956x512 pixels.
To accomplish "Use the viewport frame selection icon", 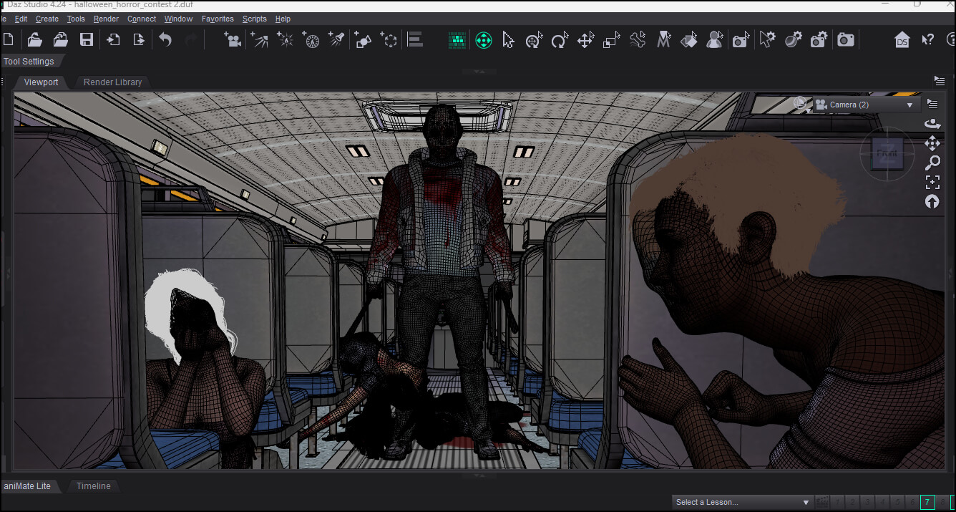I will (932, 182).
